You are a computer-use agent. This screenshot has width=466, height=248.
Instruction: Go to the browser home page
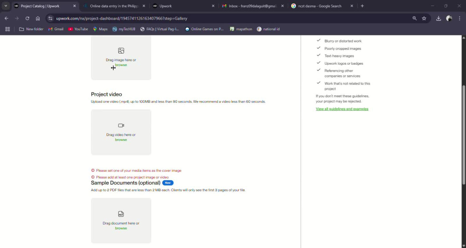(x=38, y=19)
